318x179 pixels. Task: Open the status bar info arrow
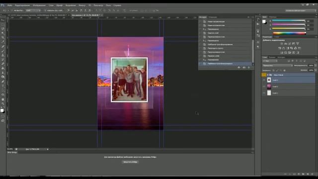pos(48,149)
